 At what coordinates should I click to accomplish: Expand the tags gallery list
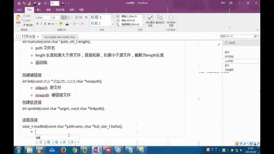pyautogui.click(x=144, y=25)
